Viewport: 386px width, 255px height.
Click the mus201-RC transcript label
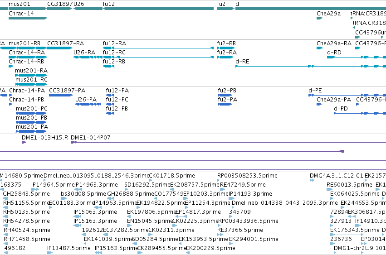[31, 80]
